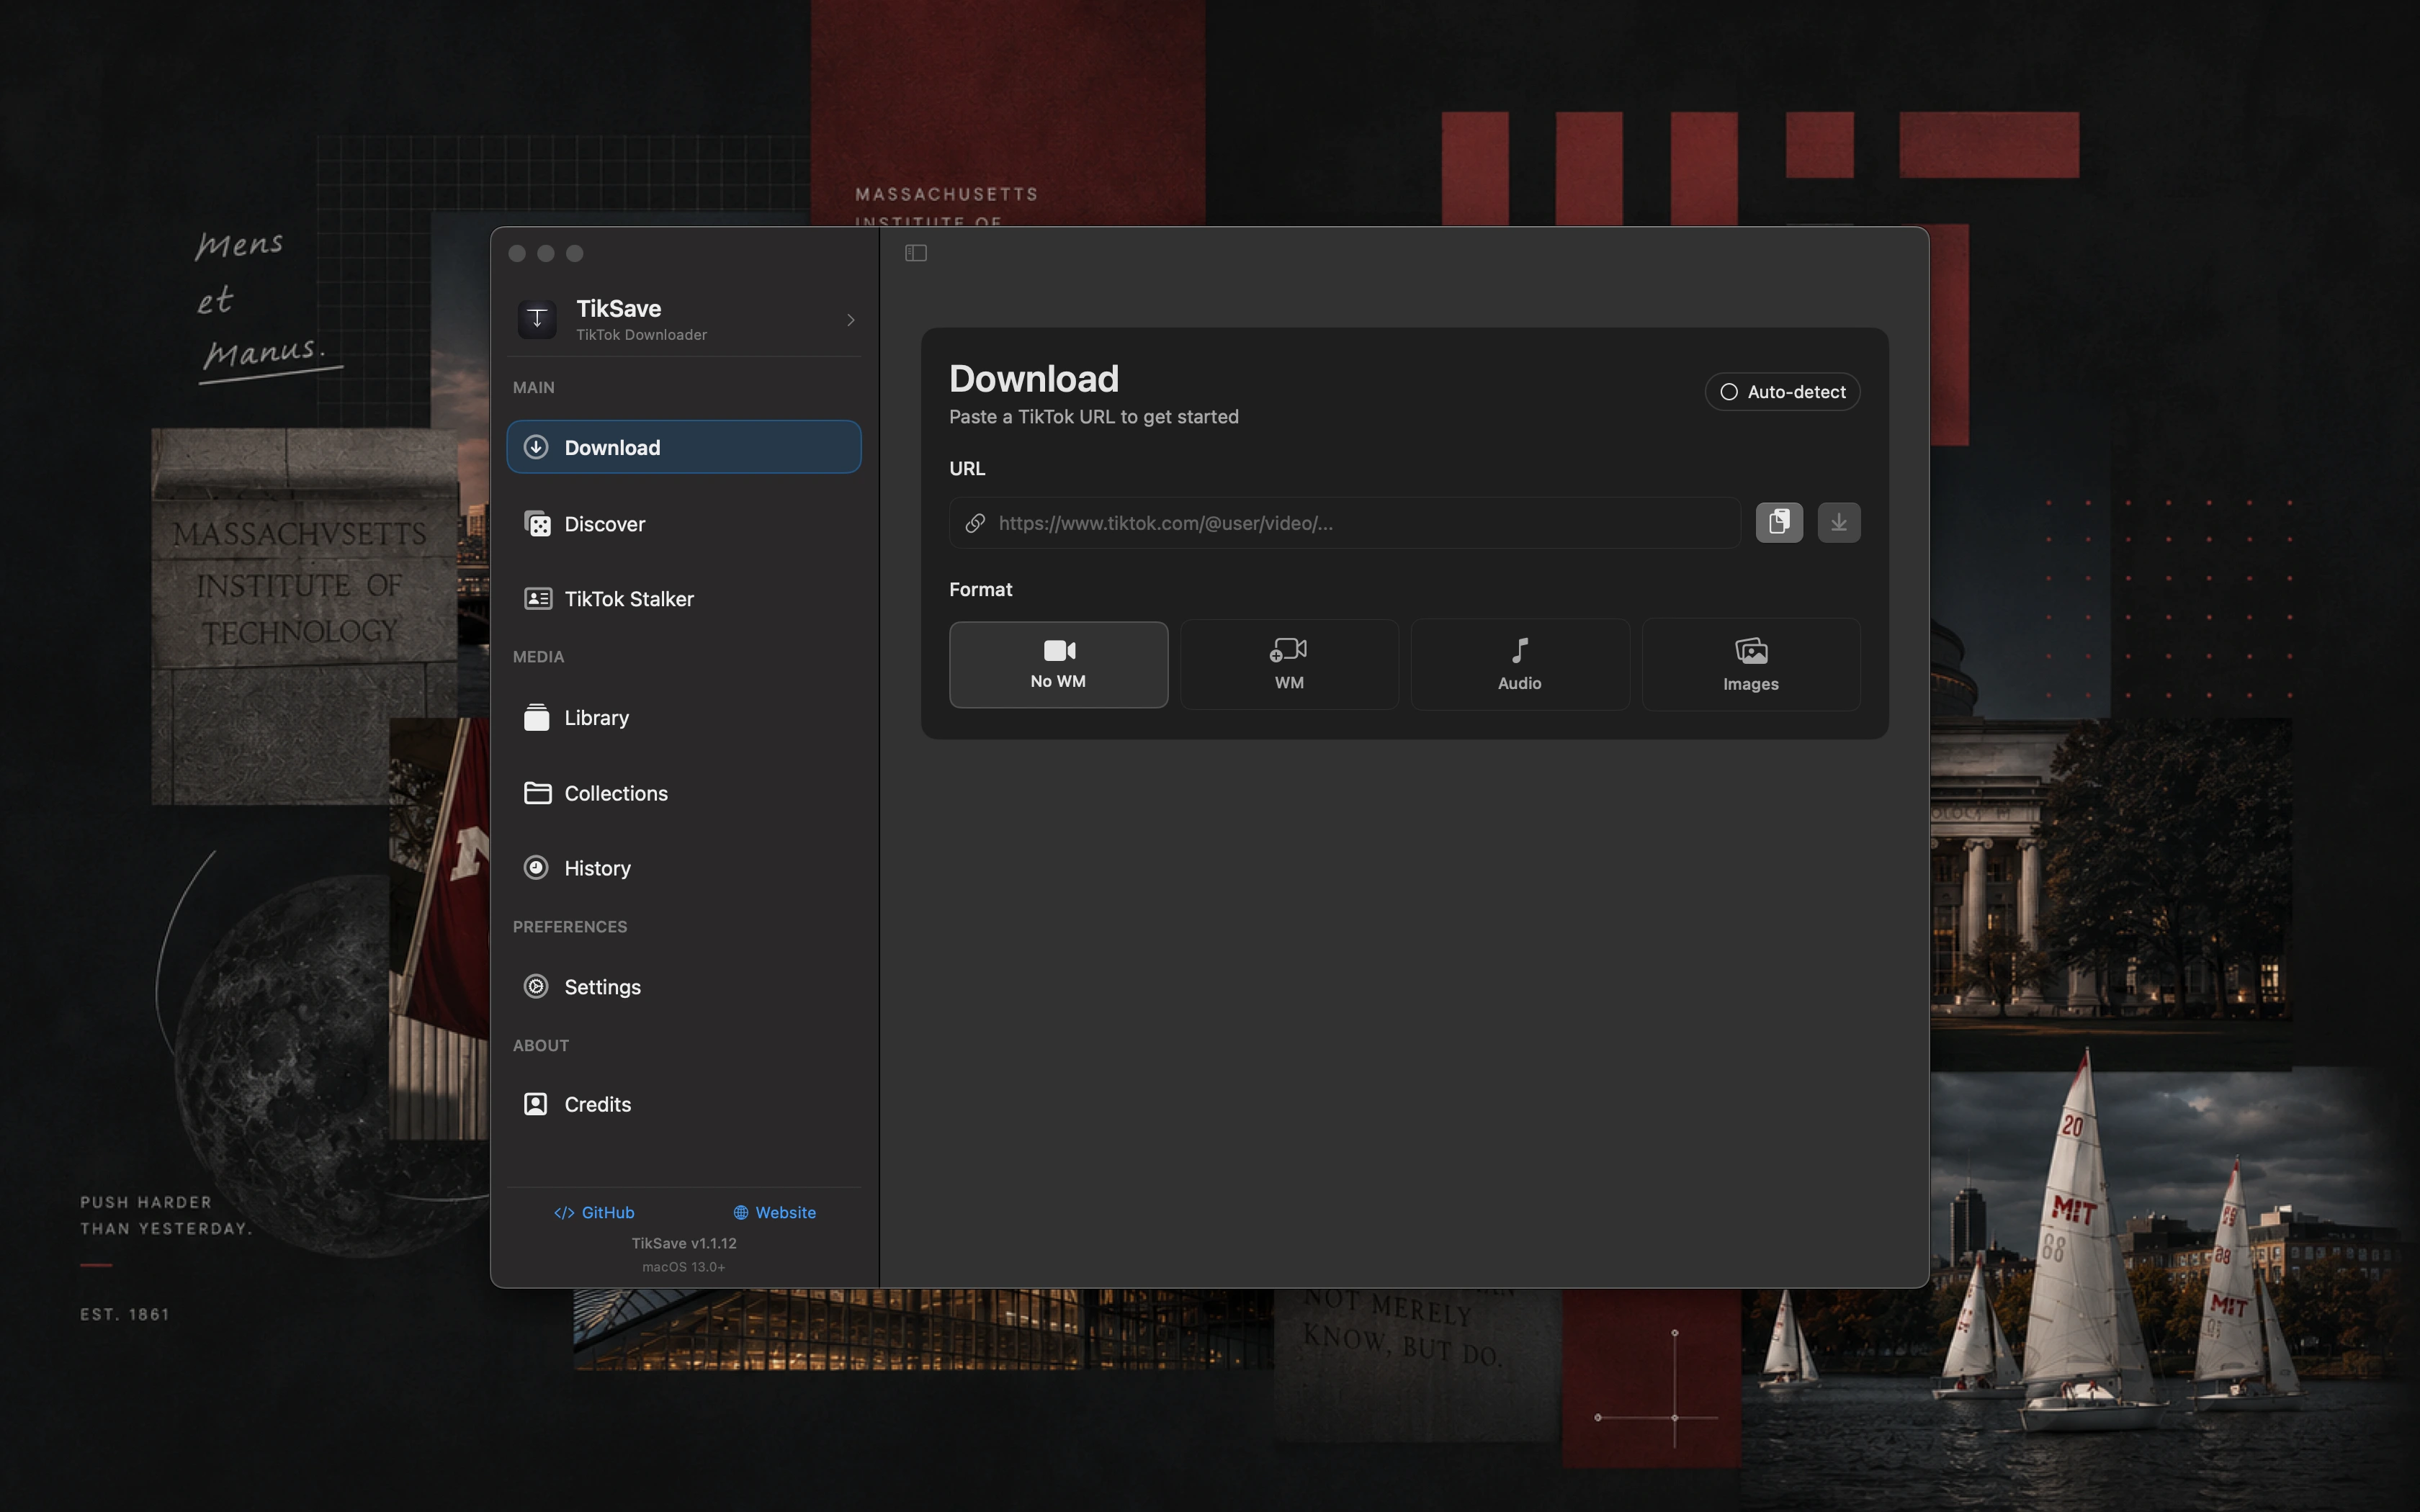Open the History section
The width and height of the screenshot is (2420, 1512).
coord(684,868)
